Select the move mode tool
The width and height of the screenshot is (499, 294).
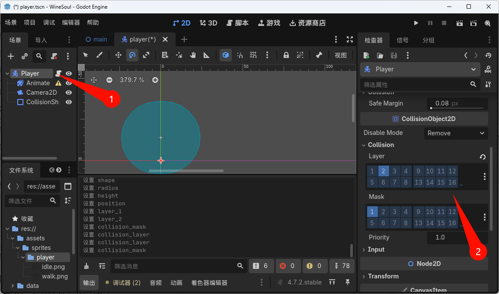[x=118, y=55]
